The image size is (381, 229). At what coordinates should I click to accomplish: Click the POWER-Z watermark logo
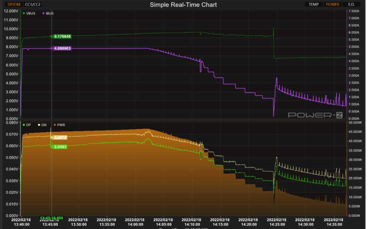pyautogui.click(x=315, y=115)
